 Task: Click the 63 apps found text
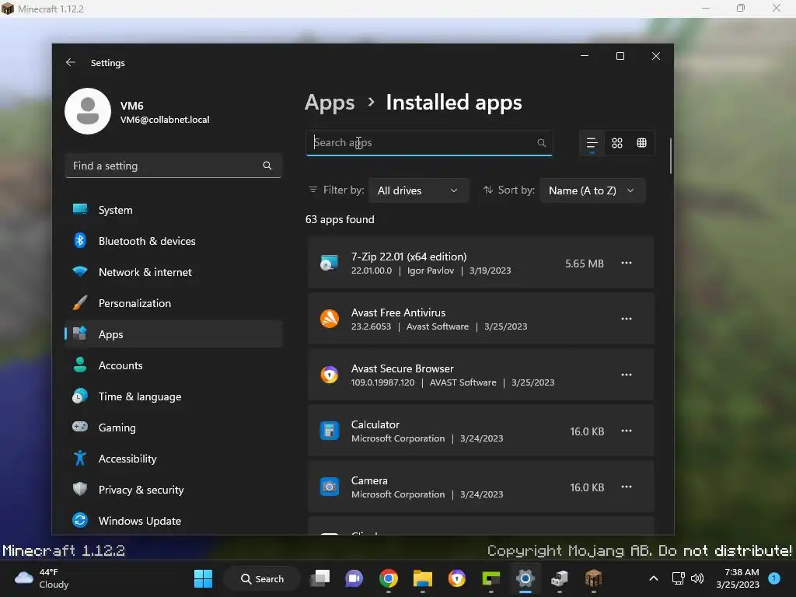(x=340, y=219)
